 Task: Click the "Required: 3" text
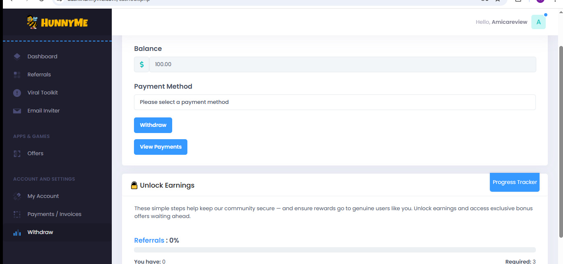pyautogui.click(x=521, y=262)
